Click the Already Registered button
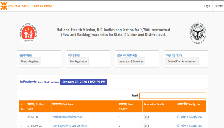This screenshot has height=128, width=224. click(x=30, y=61)
